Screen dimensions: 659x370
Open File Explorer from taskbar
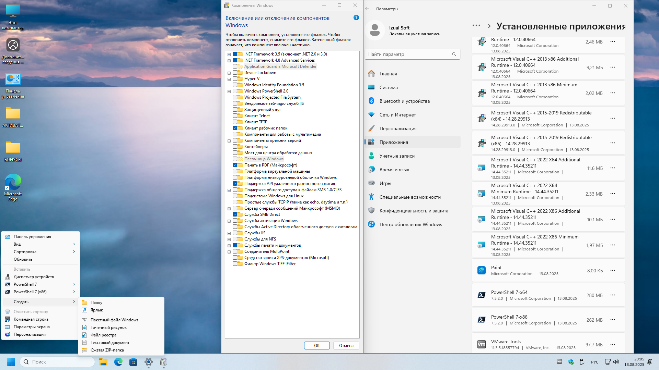point(103,362)
